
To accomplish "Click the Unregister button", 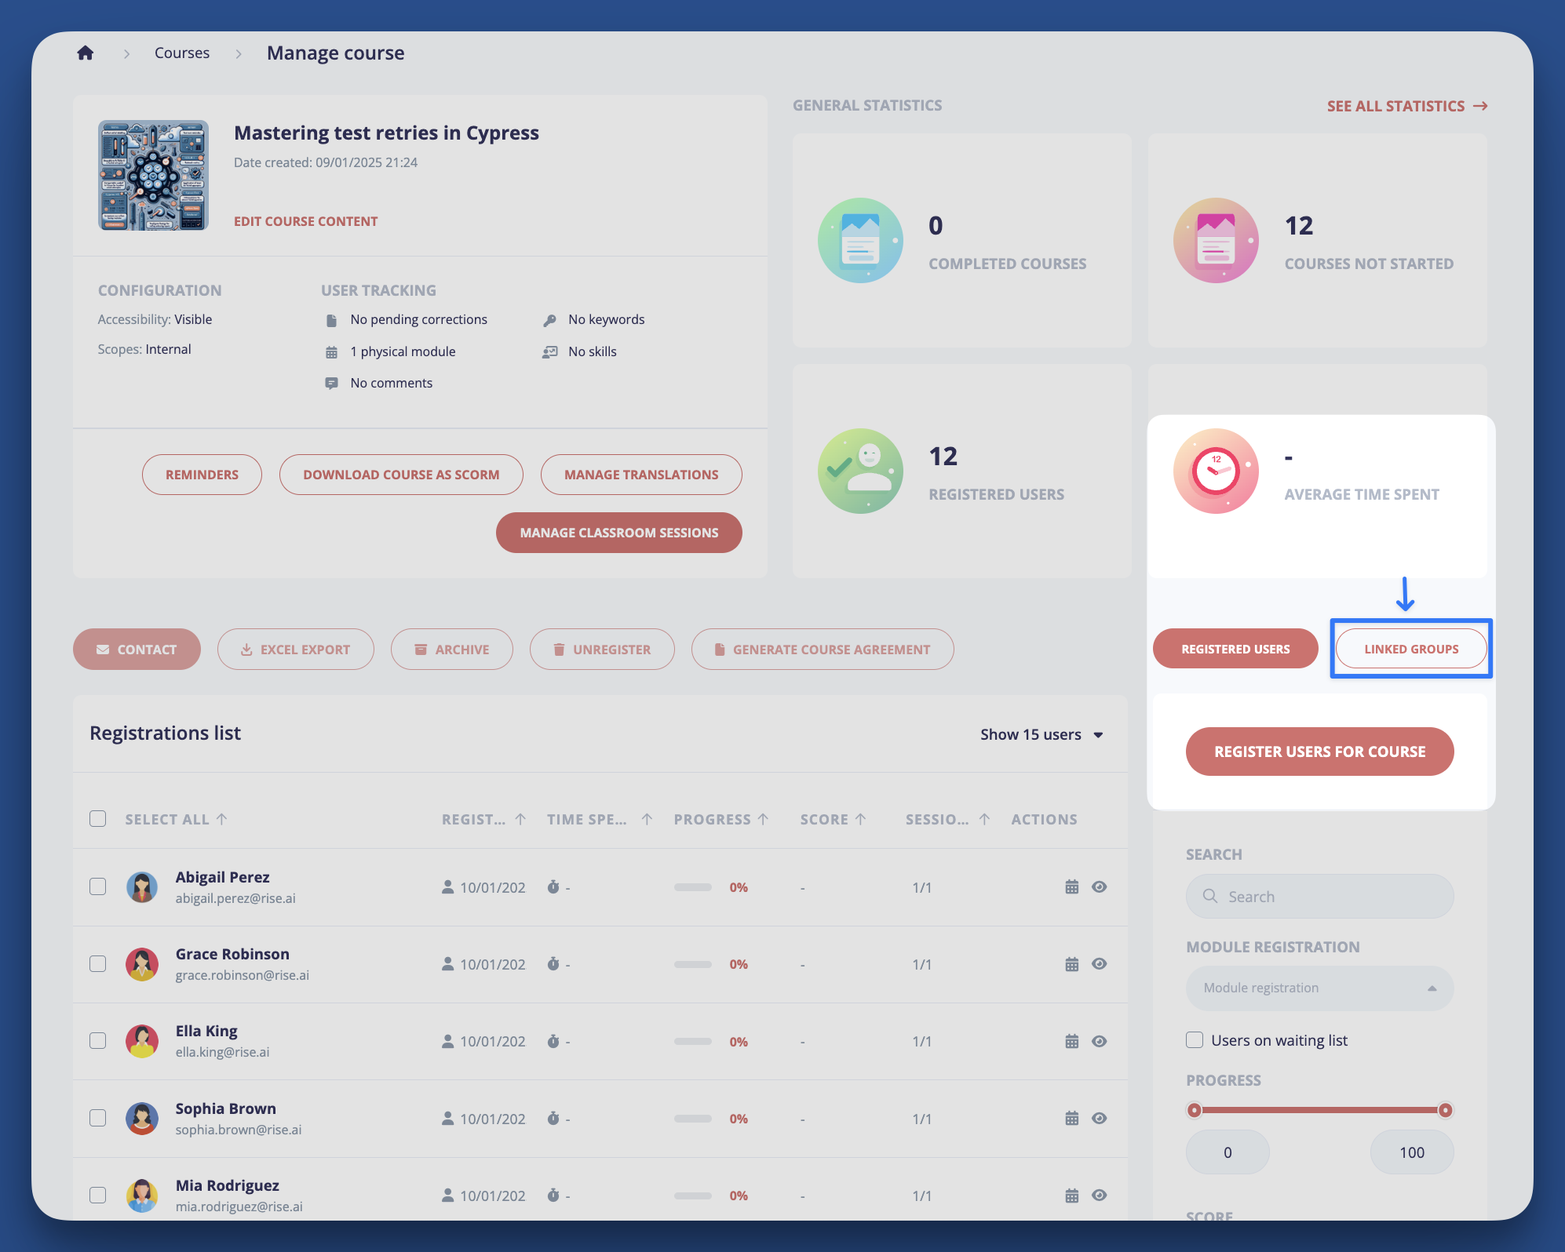I will click(602, 650).
